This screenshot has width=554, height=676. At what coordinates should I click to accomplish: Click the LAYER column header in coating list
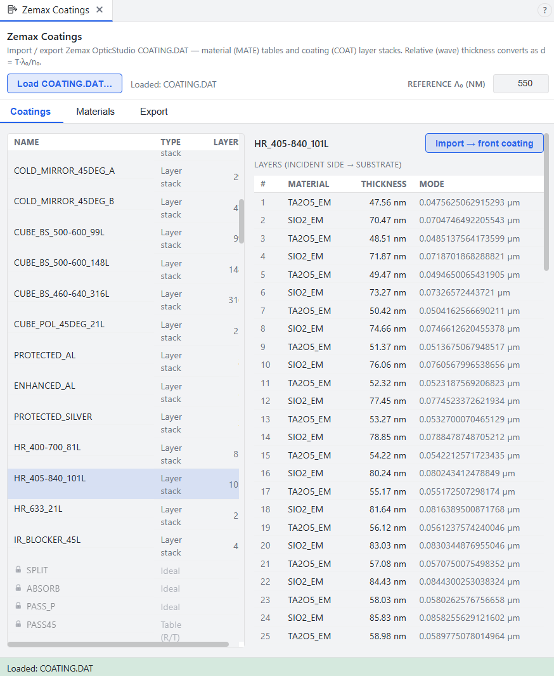tap(226, 142)
